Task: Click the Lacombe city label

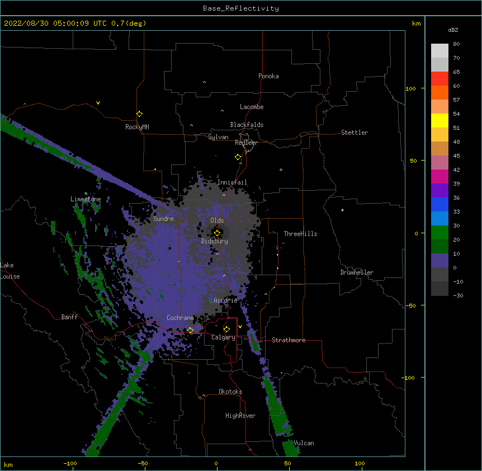Action: click(252, 107)
